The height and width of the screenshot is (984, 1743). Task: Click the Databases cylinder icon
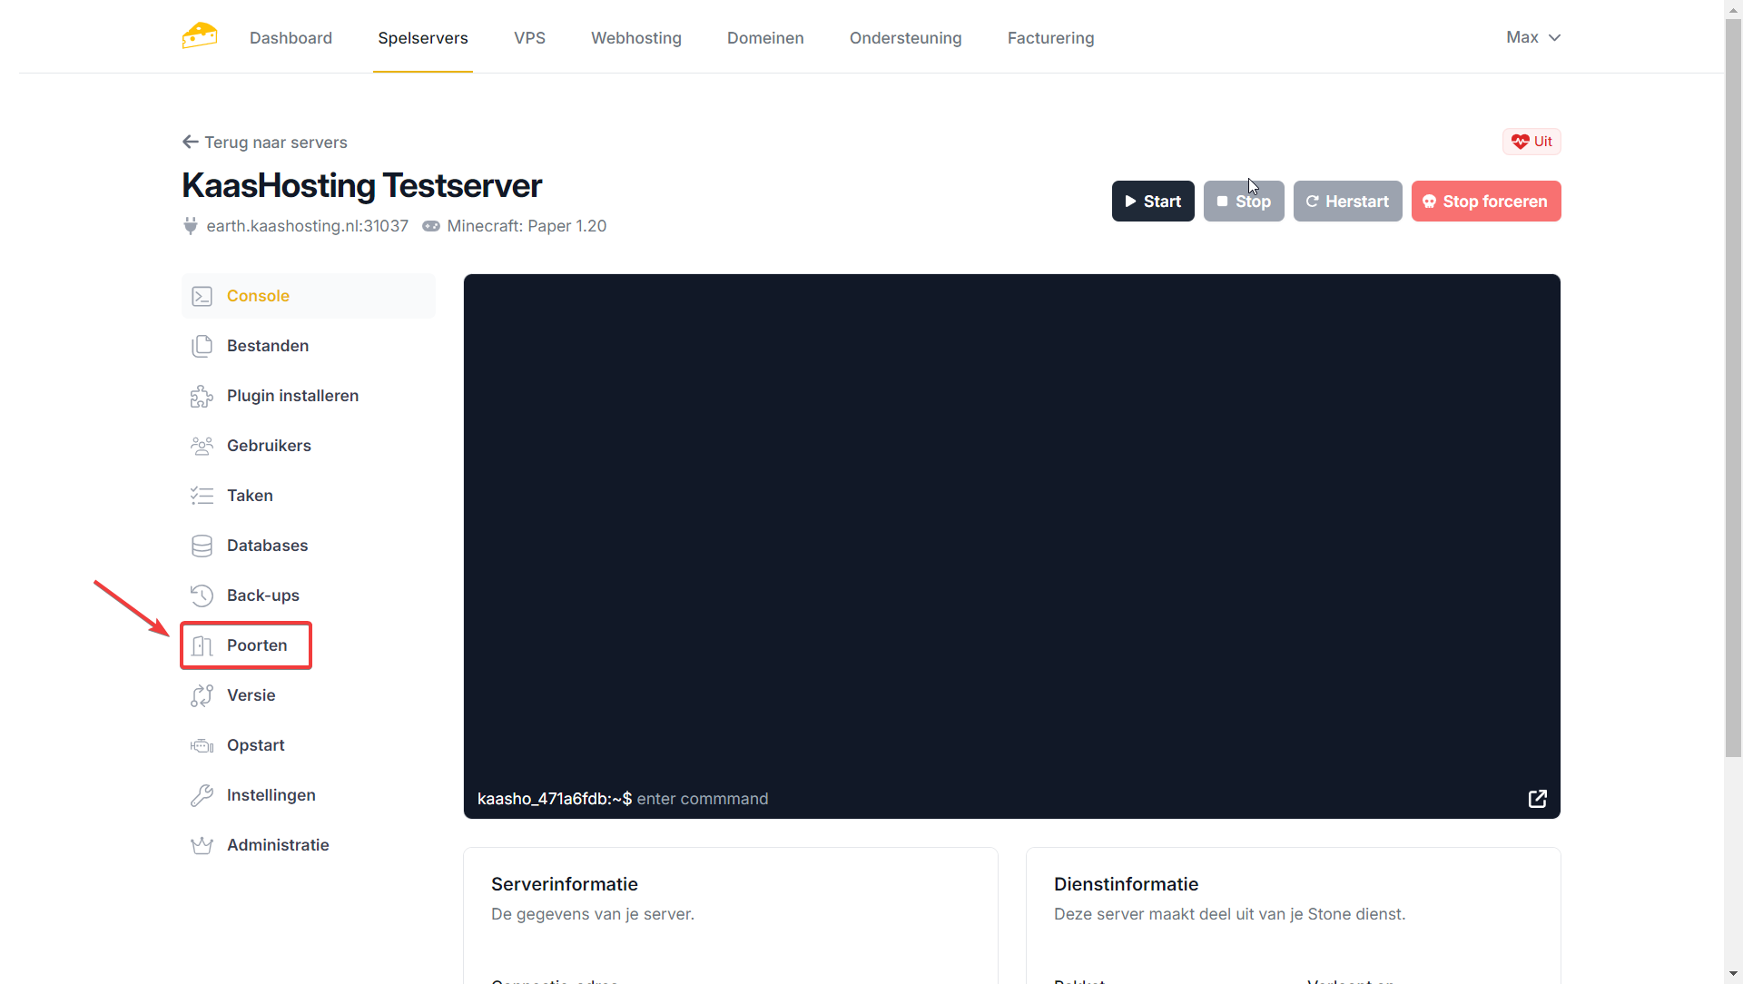(202, 546)
